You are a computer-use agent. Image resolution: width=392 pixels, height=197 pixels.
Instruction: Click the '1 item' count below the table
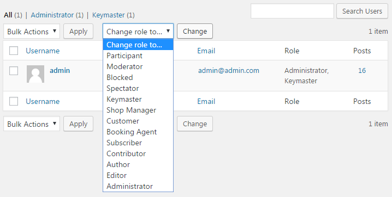[378, 124]
